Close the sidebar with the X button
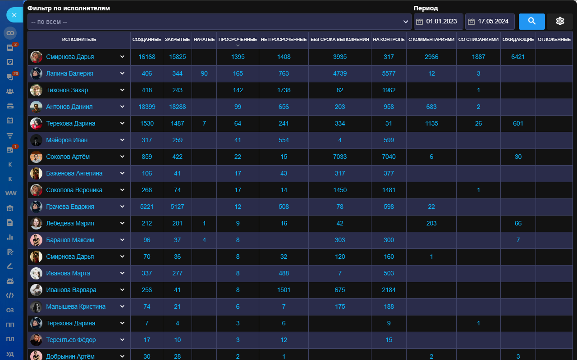 pyautogui.click(x=14, y=15)
